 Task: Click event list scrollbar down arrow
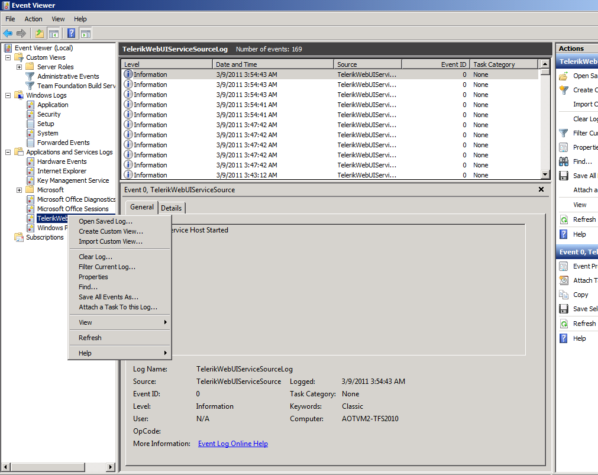point(545,175)
